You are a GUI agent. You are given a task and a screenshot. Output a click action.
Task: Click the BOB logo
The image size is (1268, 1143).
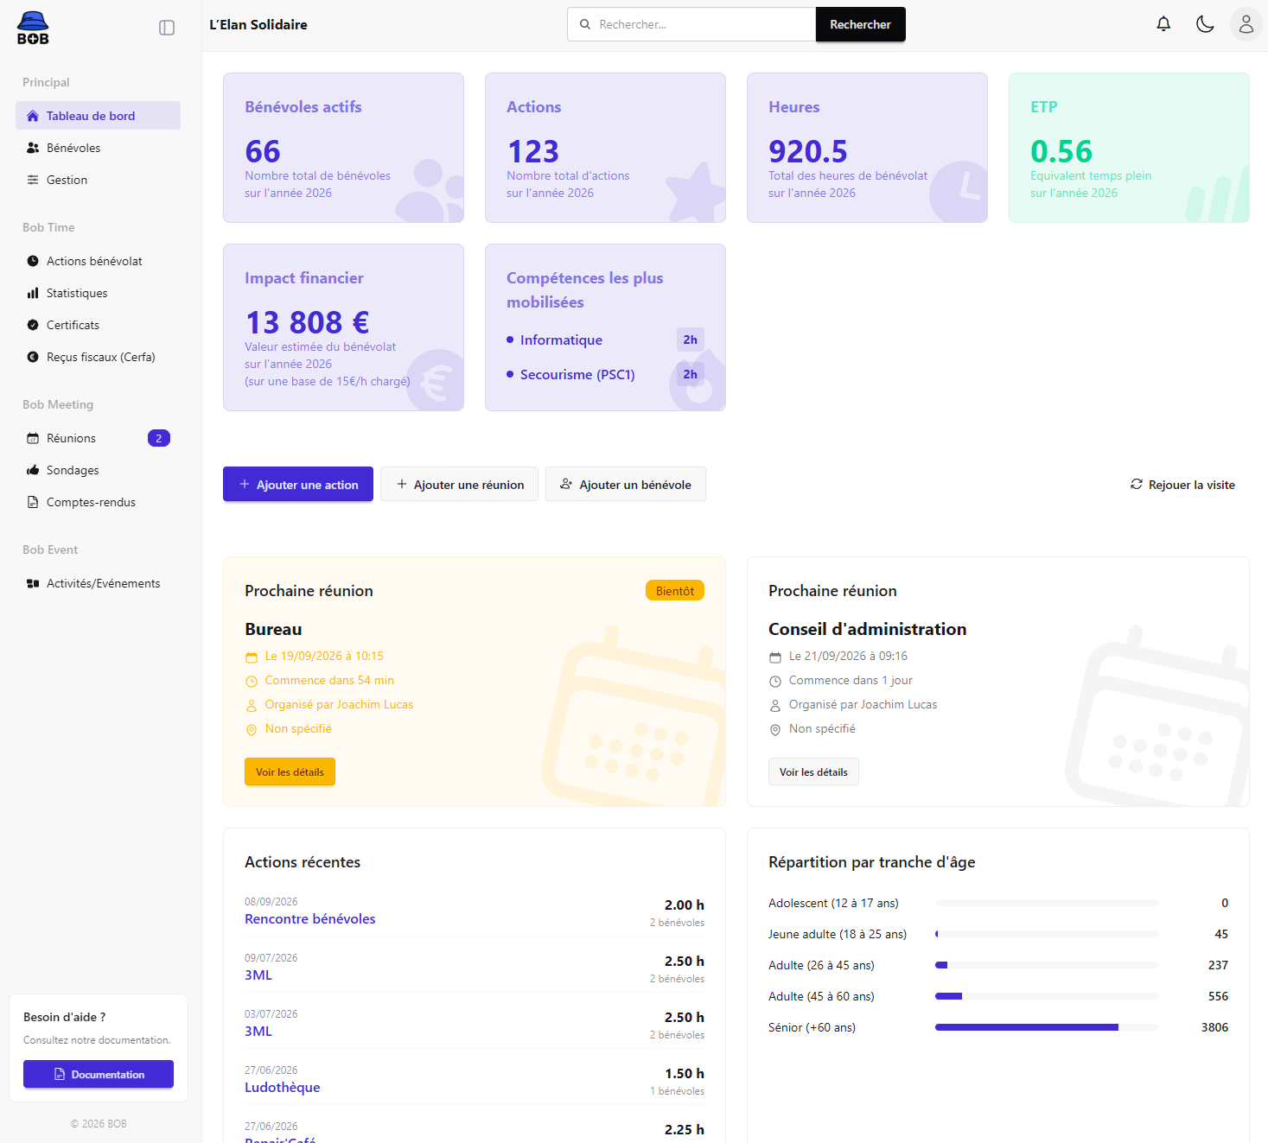pos(33,28)
